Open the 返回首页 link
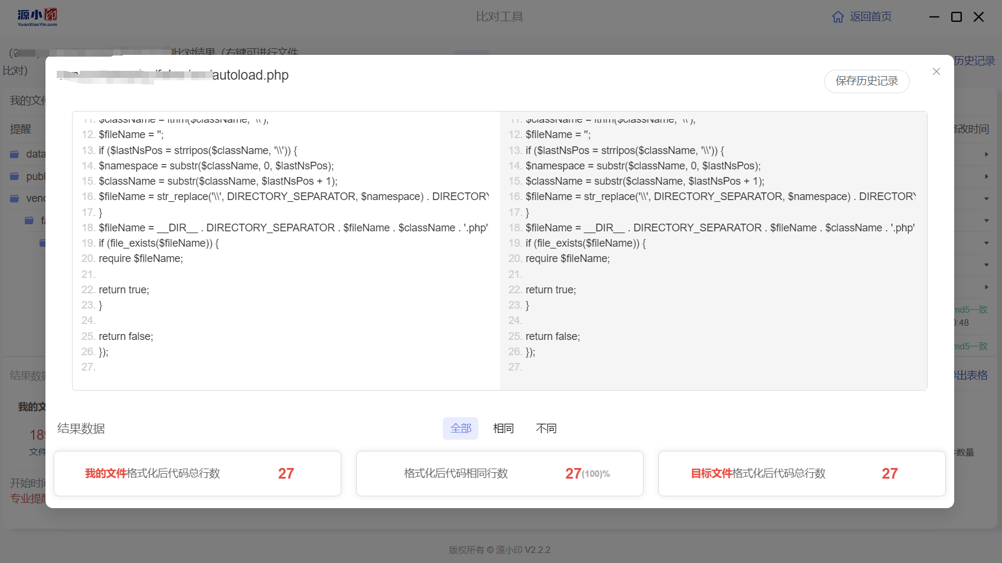Viewport: 1002px width, 563px height. [870, 17]
